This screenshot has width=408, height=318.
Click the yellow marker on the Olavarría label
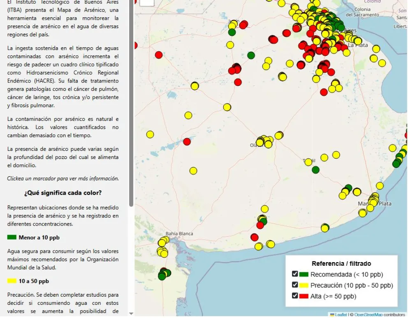point(260,143)
